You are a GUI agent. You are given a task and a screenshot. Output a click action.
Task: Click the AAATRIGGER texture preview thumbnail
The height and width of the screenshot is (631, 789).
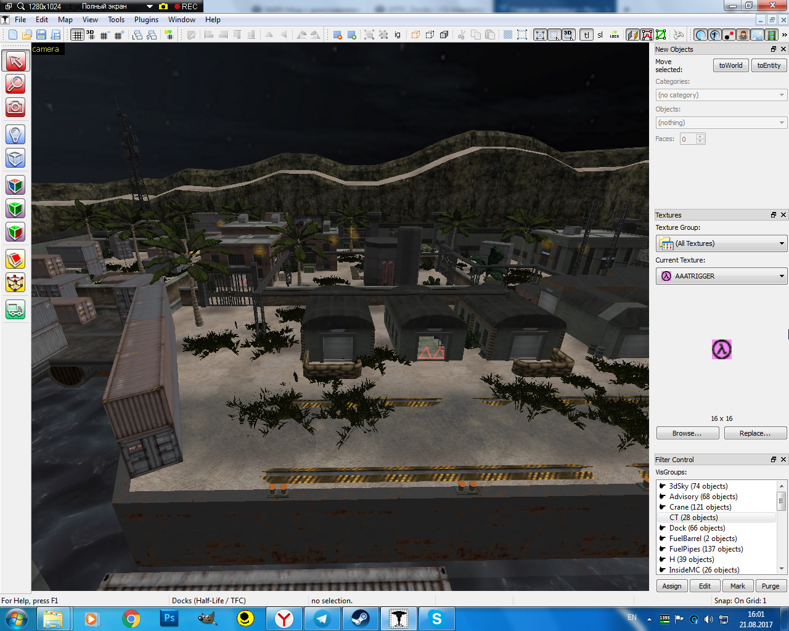click(x=722, y=349)
